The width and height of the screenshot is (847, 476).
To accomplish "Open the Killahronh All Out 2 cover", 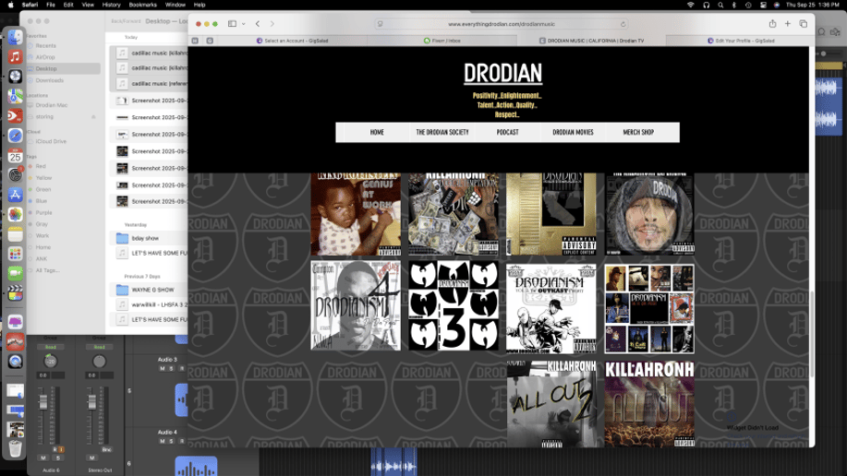I will tap(551, 404).
